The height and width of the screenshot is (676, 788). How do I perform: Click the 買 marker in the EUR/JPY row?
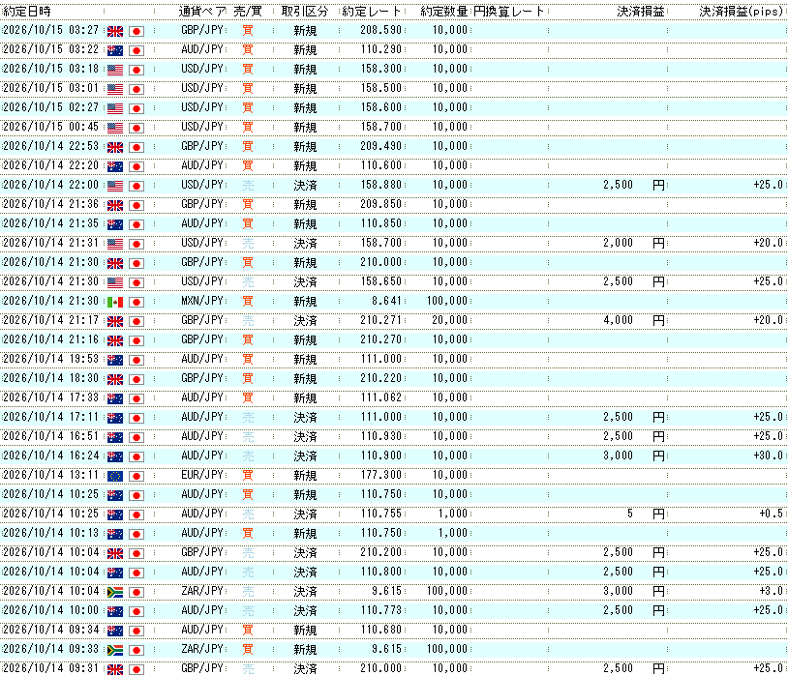(x=248, y=475)
